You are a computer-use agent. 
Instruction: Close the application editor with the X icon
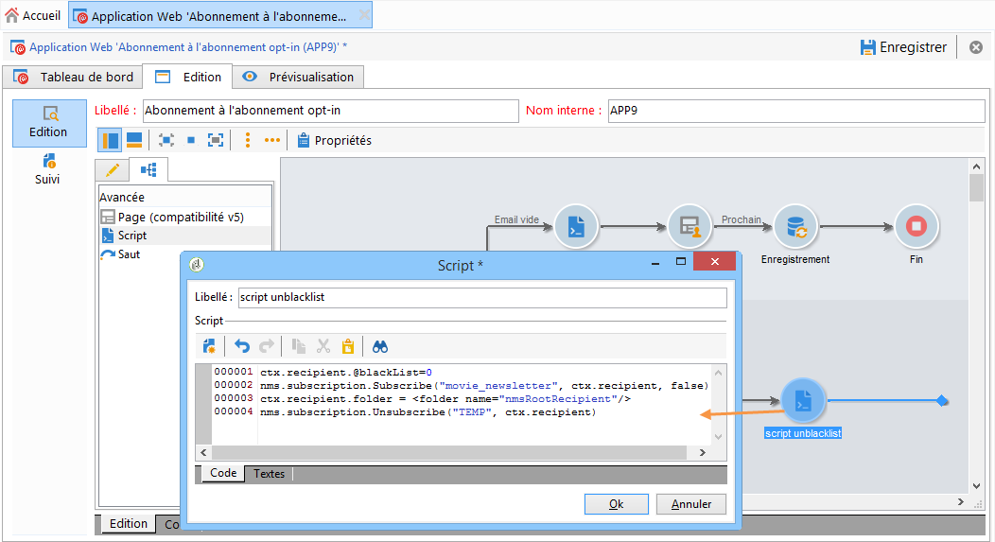click(976, 47)
